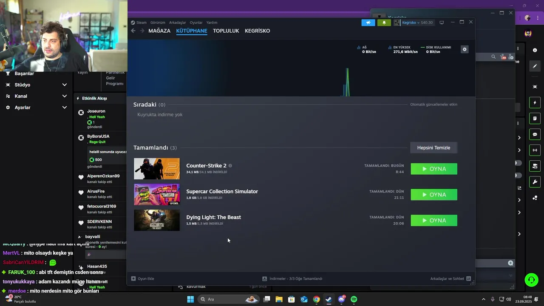This screenshot has width=544, height=306.
Task: Open Discord from taskbar
Action: [341, 299]
